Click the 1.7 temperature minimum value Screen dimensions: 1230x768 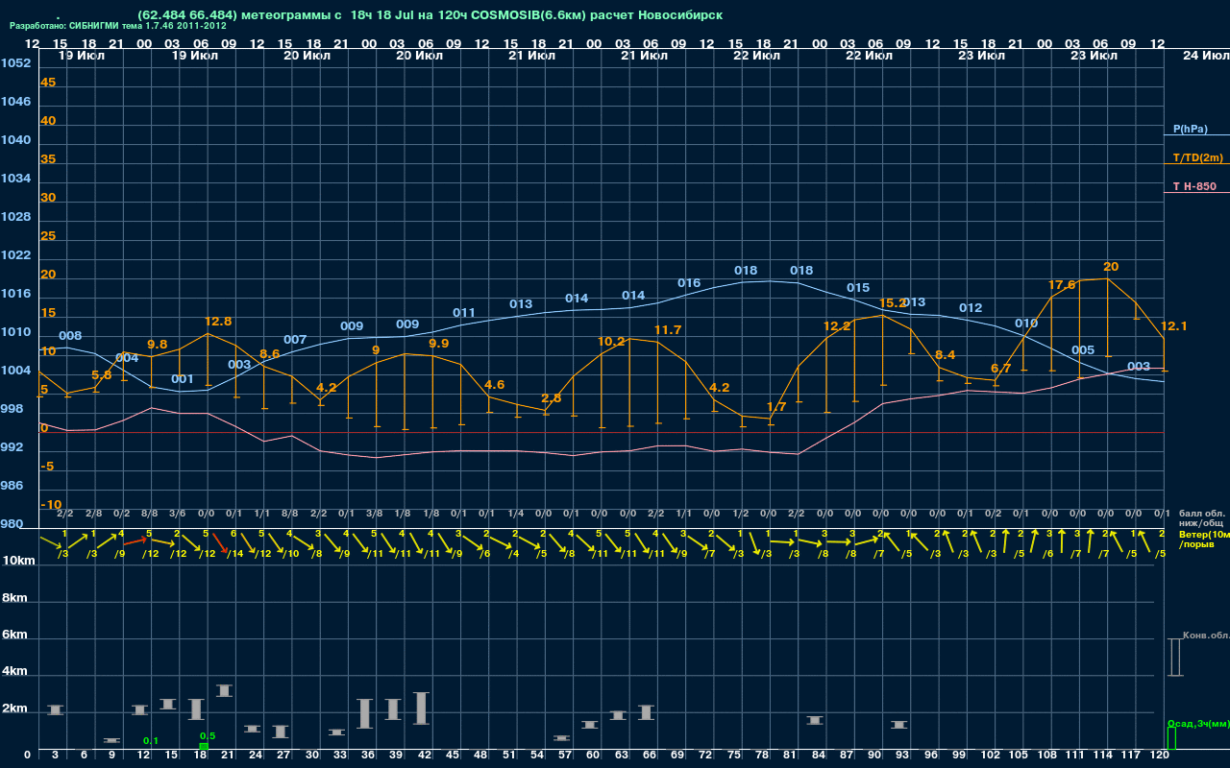coord(776,407)
